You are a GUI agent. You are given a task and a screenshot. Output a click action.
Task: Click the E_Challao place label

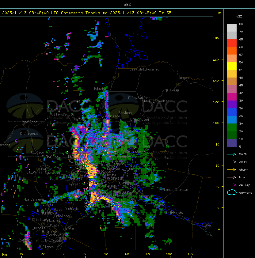[50, 157]
